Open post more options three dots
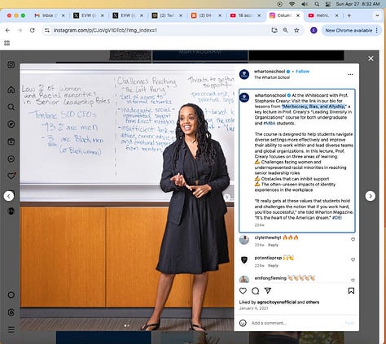Viewport: 386px width, 344px height. pyautogui.click(x=350, y=74)
